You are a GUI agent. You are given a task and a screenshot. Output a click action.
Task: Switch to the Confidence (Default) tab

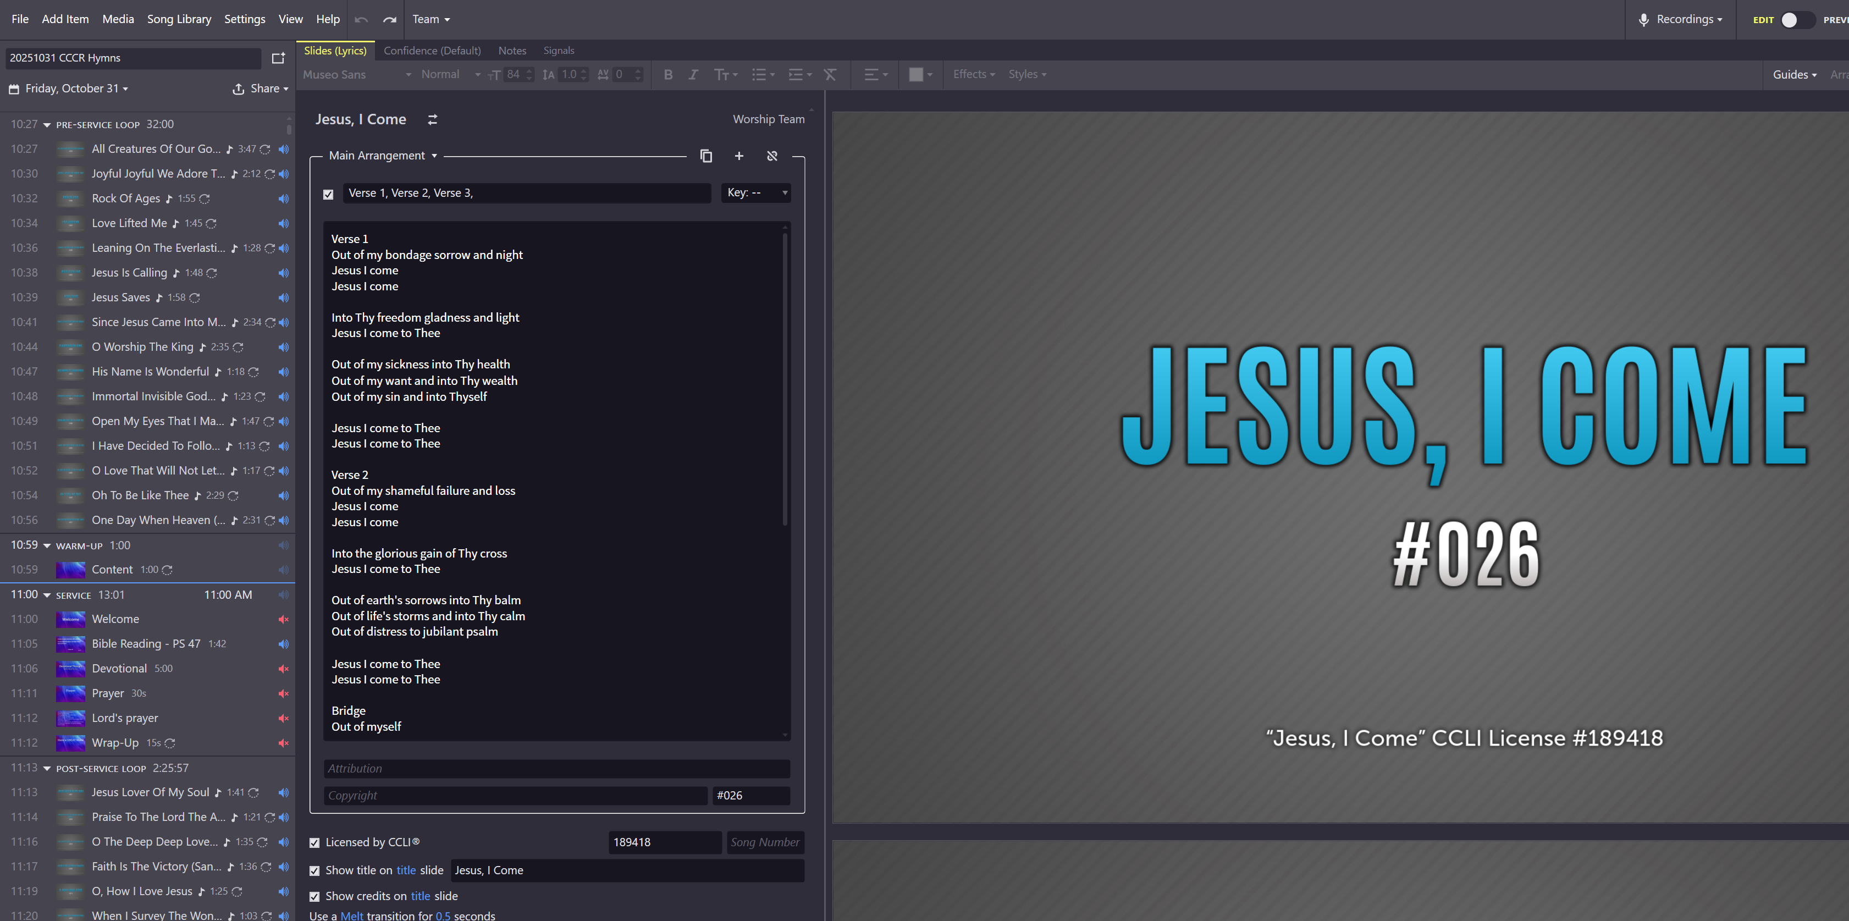coord(432,50)
